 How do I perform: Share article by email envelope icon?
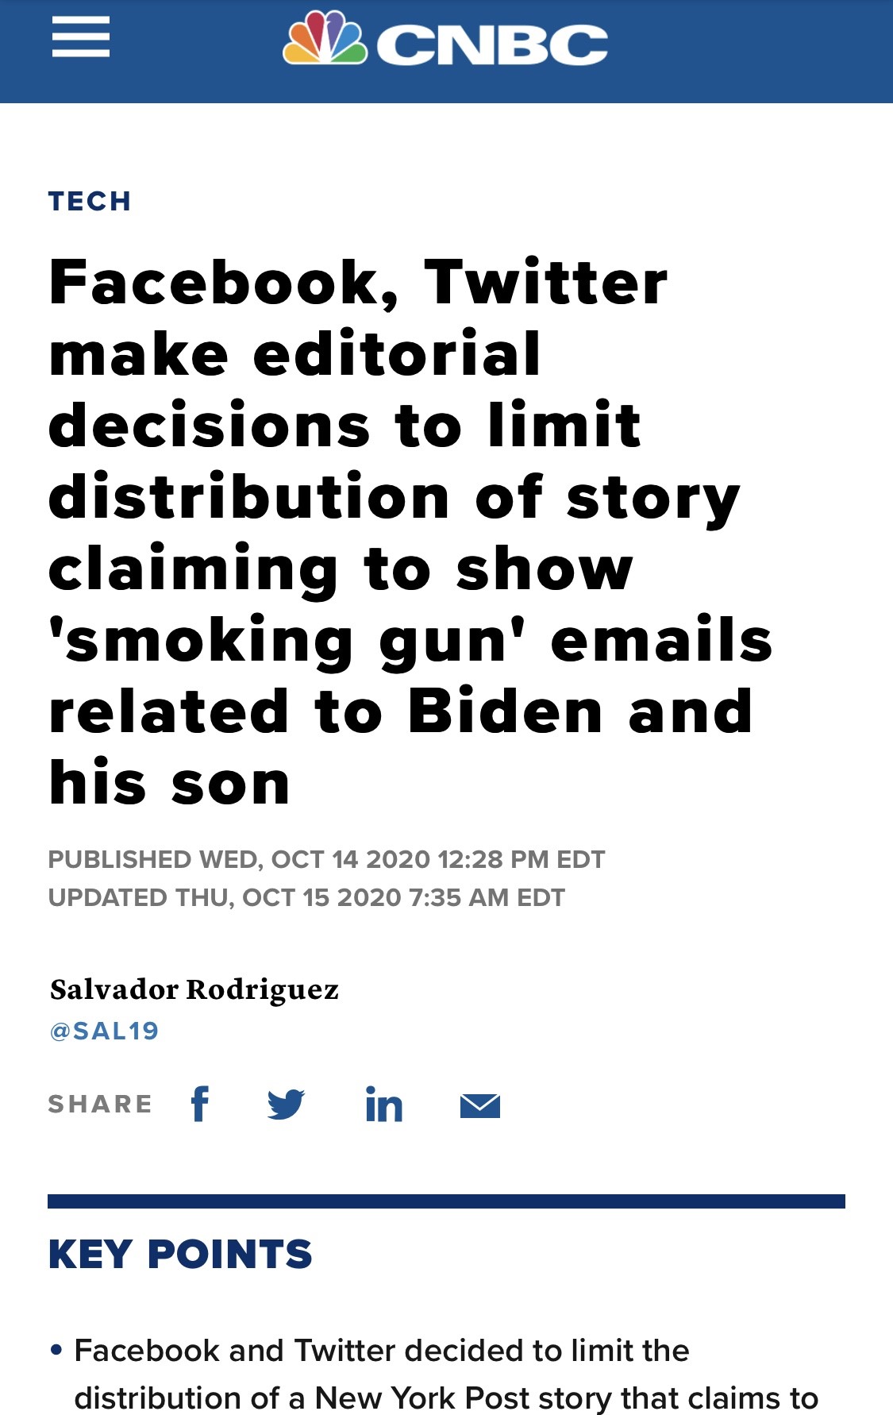point(479,1105)
